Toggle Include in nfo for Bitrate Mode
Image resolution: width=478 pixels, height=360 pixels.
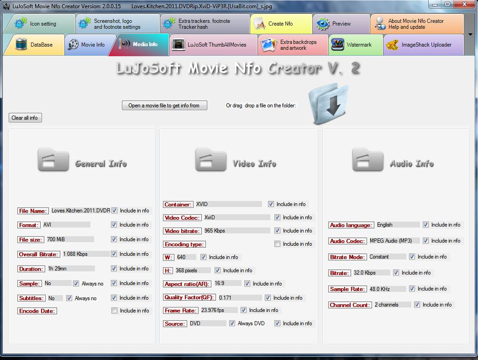[x=412, y=257]
